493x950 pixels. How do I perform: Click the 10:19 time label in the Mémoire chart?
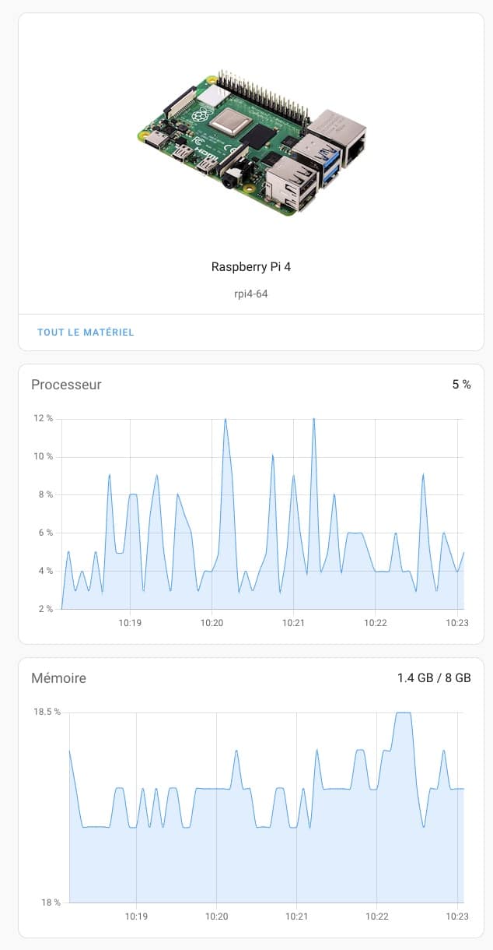point(136,917)
